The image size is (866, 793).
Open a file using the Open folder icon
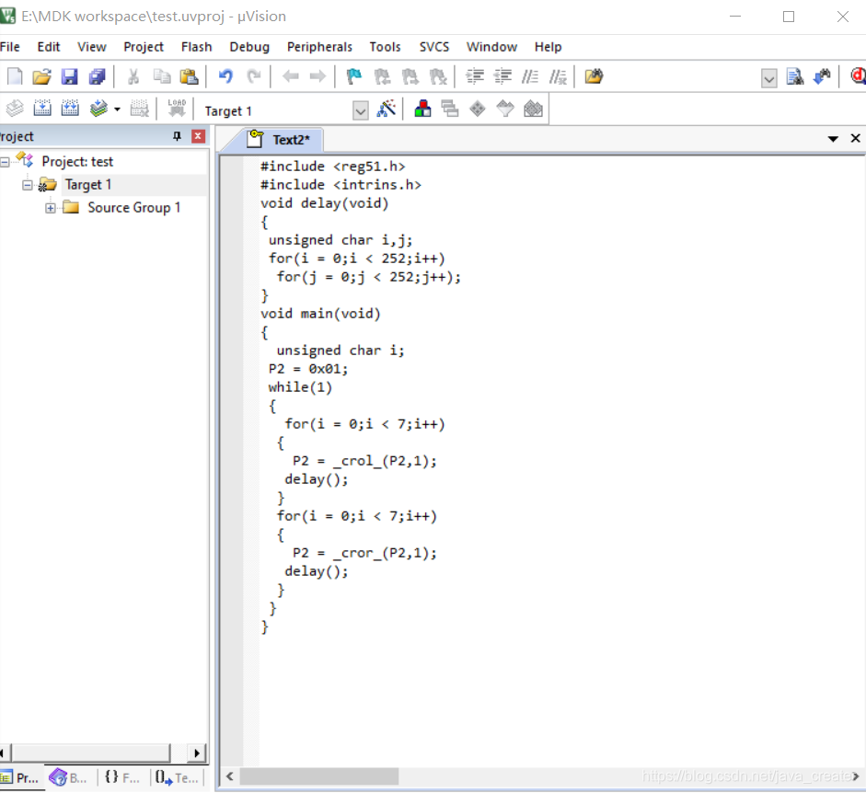[41, 76]
